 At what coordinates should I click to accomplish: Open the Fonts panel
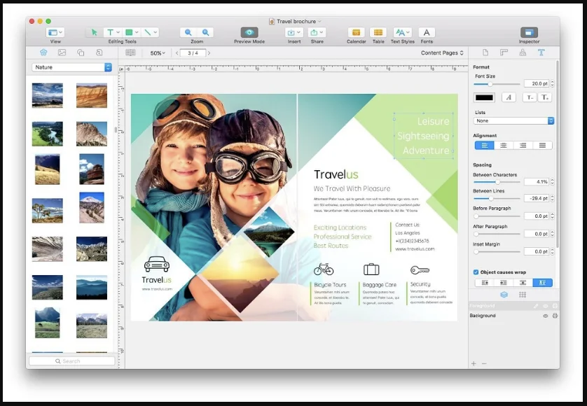pos(427,33)
